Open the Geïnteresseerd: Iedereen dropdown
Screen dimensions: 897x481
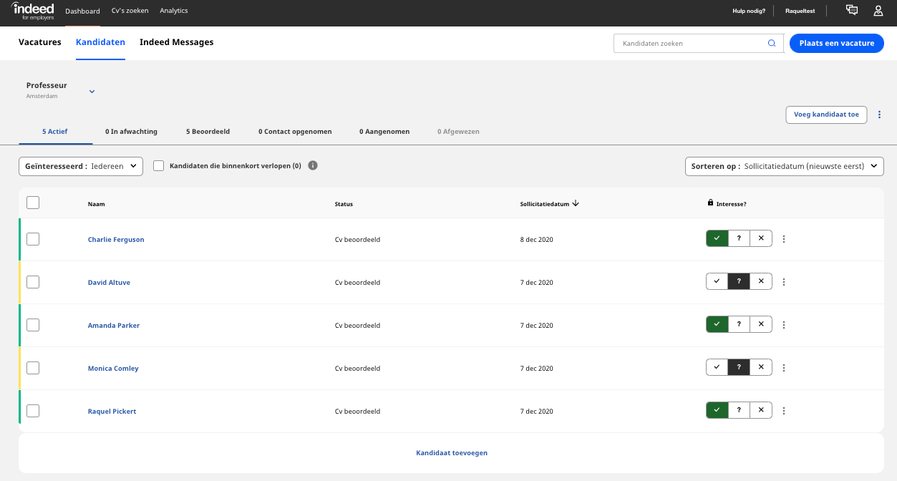pyautogui.click(x=81, y=166)
